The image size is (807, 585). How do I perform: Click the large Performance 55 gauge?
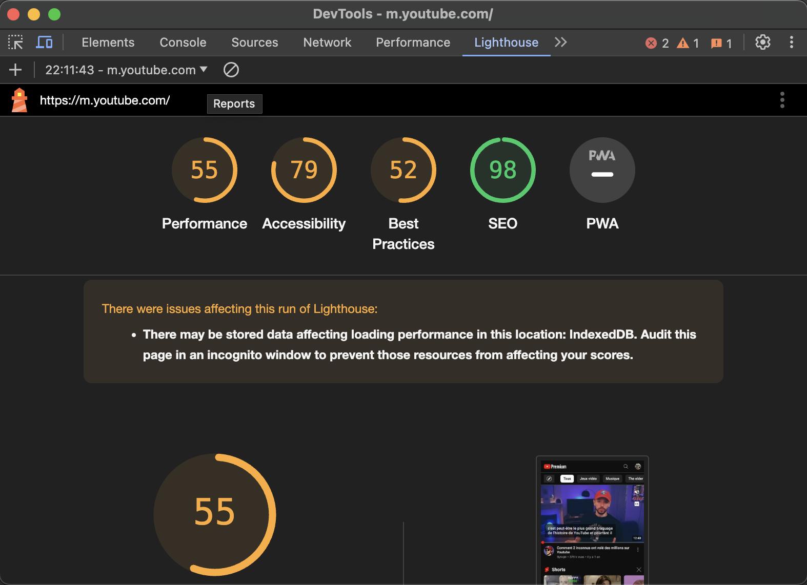pyautogui.click(x=215, y=514)
